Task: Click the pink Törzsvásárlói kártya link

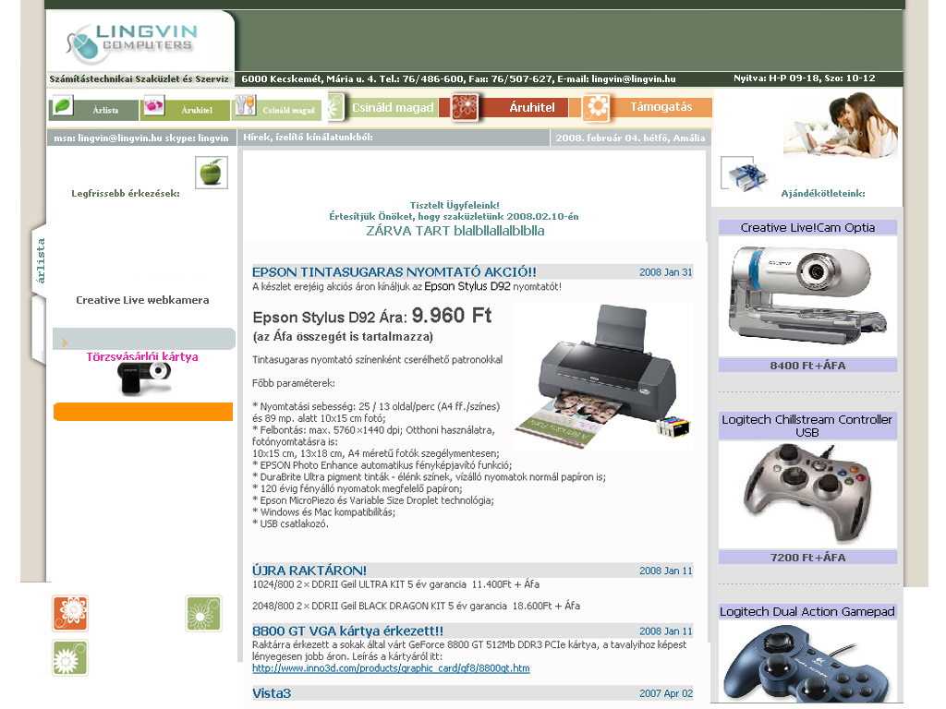Action: [142, 356]
